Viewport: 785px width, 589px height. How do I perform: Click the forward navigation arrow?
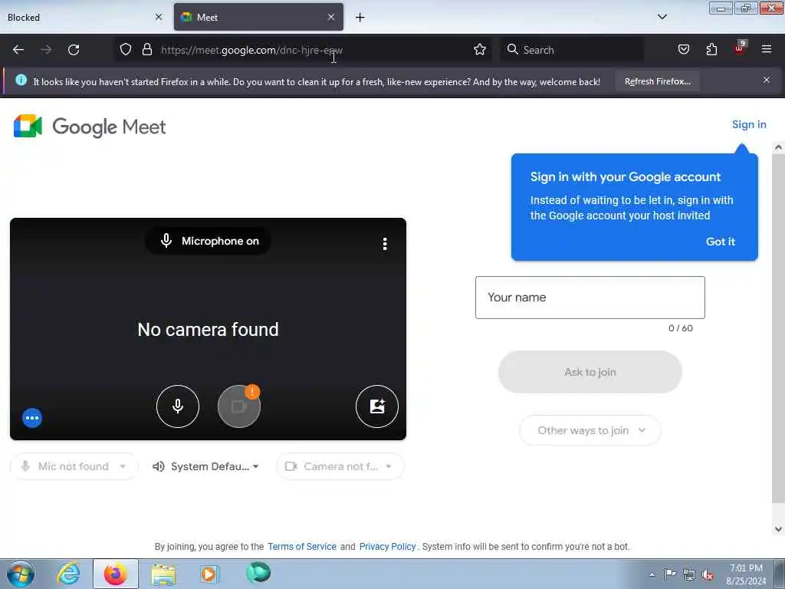coord(45,50)
